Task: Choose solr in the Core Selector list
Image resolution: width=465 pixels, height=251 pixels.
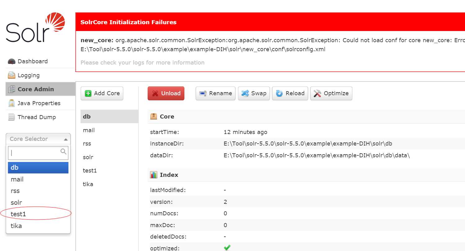Action: click(x=38, y=203)
